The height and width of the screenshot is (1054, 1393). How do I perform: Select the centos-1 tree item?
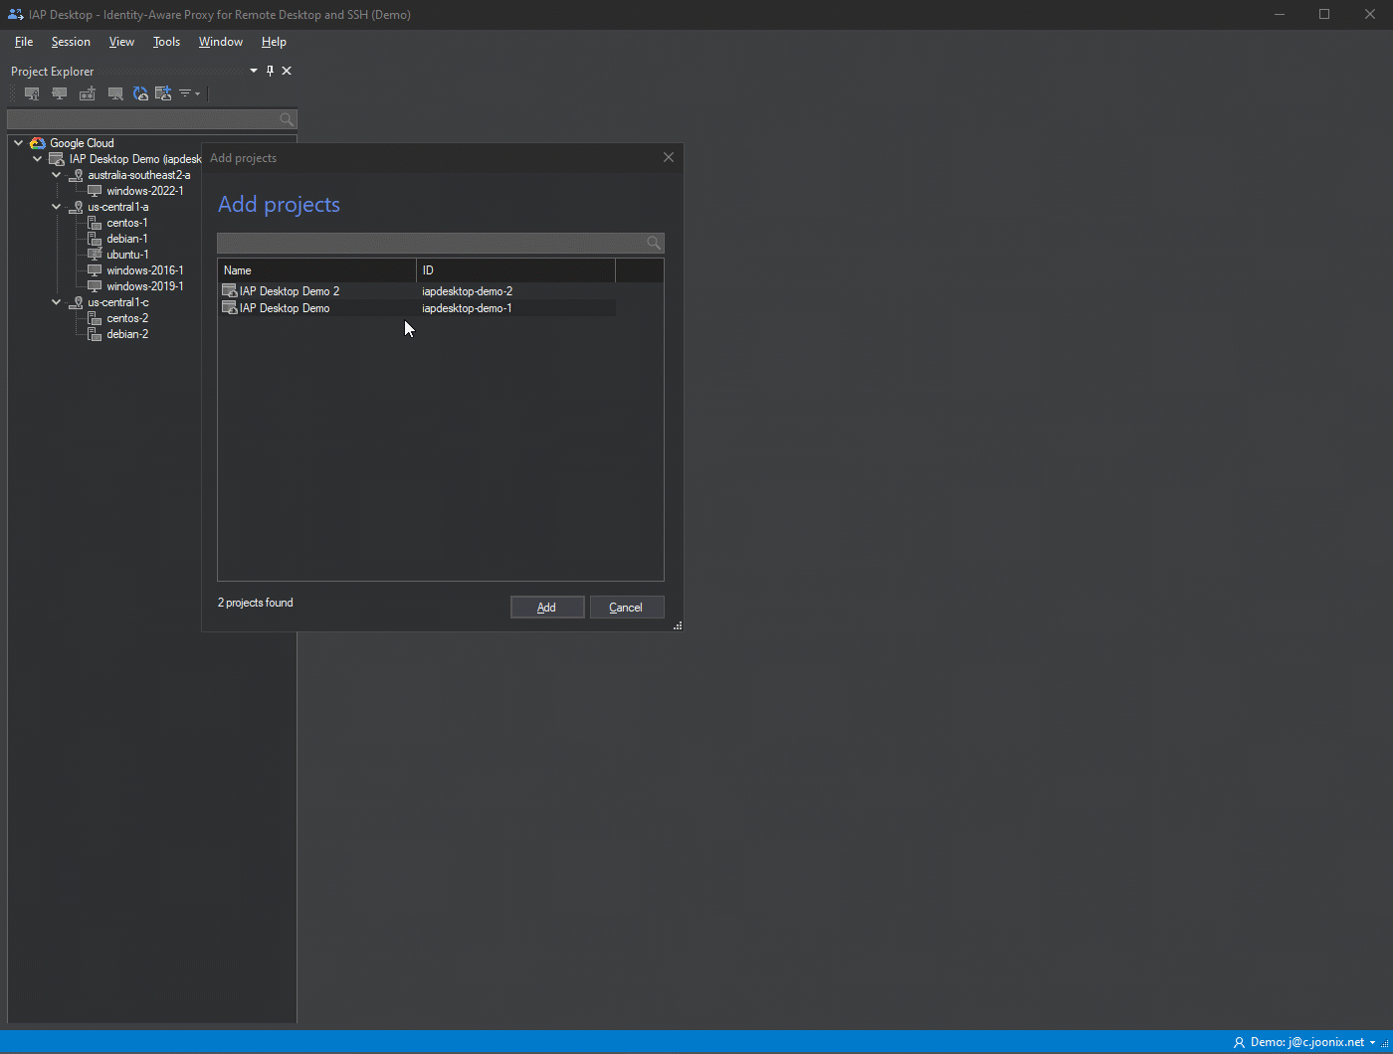tap(127, 223)
